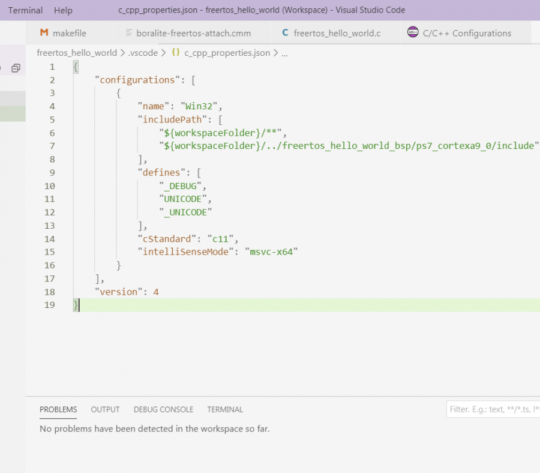The height and width of the screenshot is (473, 540).
Task: Open the DEBUG CONSOLE panel
Action: 163,409
